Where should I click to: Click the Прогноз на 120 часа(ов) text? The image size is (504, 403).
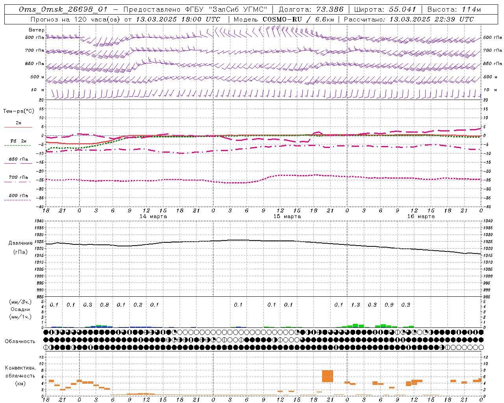tap(76, 19)
